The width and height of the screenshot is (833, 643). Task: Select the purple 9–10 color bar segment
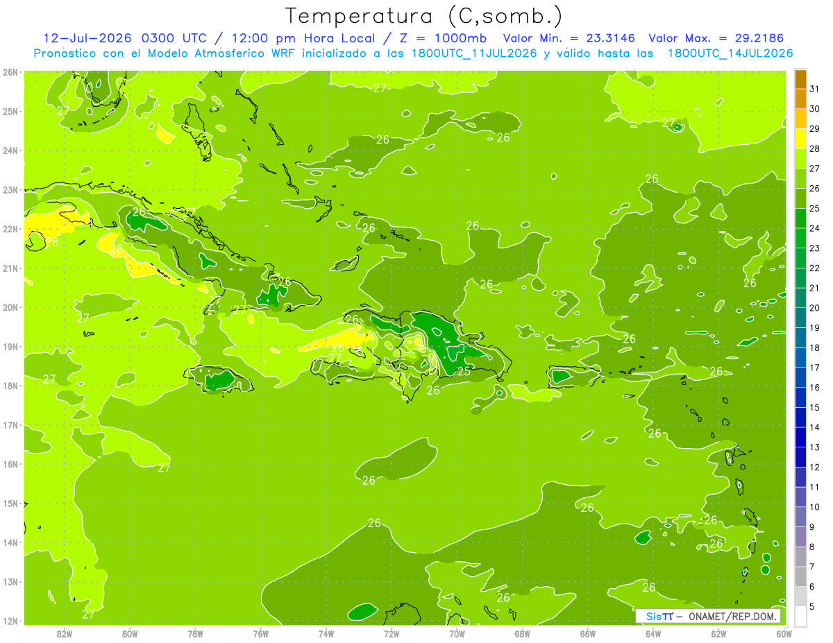(x=800, y=517)
